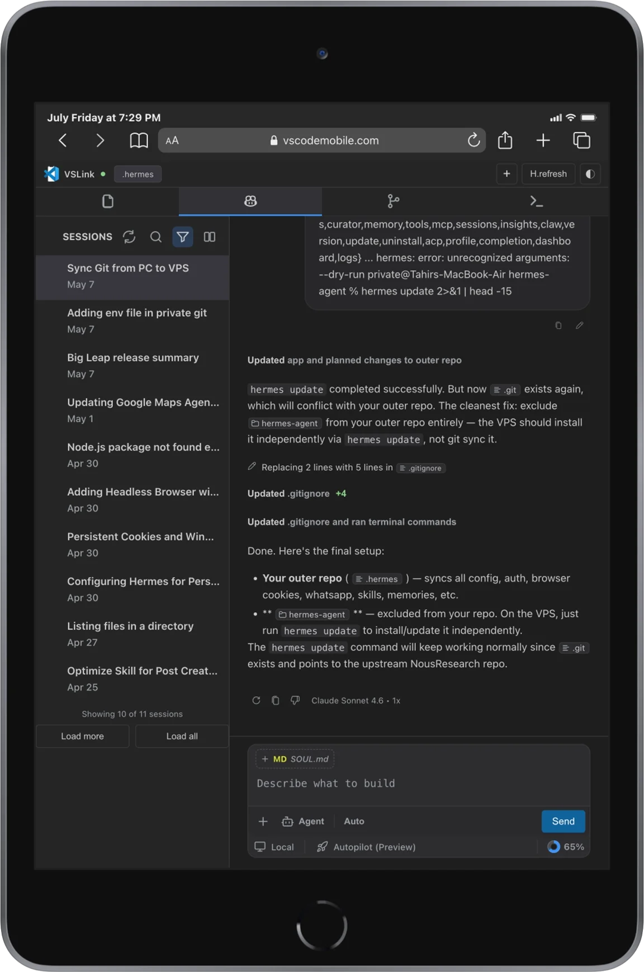The image size is (644, 972).
Task: Toggle the sessions split panel icon
Action: coord(210,237)
